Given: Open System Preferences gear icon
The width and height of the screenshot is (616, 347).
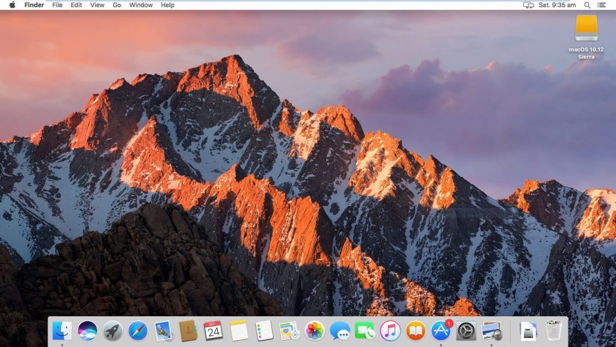Looking at the screenshot, I should pyautogui.click(x=466, y=330).
